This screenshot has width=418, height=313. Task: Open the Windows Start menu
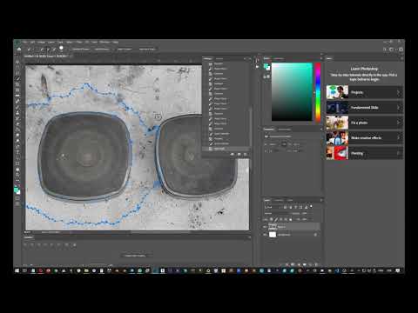[17, 270]
